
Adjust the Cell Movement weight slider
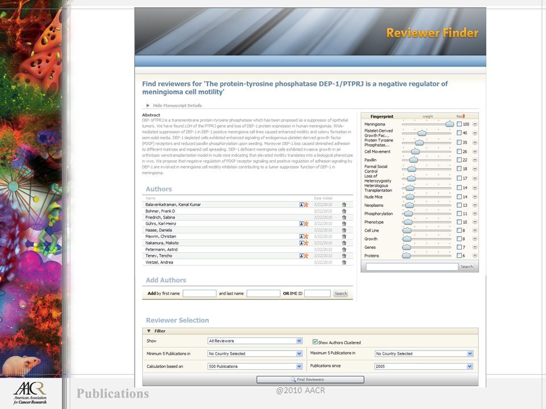click(x=415, y=151)
